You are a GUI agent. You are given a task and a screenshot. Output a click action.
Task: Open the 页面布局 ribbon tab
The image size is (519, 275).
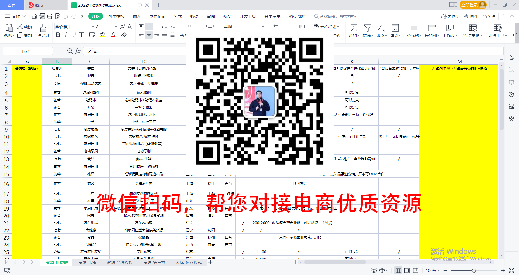[157, 16]
